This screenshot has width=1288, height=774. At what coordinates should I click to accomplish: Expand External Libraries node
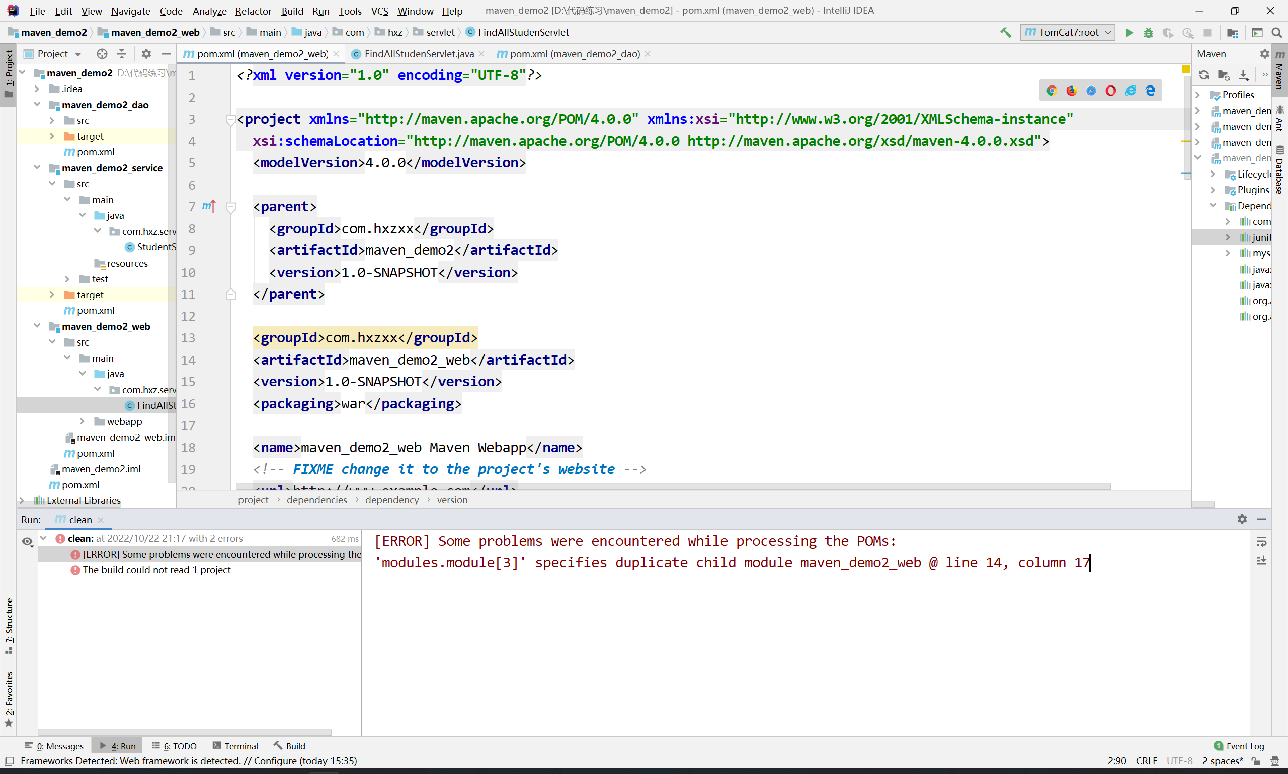[x=22, y=501]
